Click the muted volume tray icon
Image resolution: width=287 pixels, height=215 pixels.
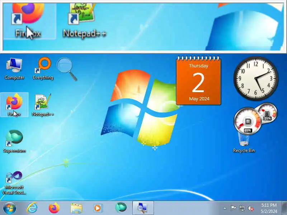coord(251,208)
